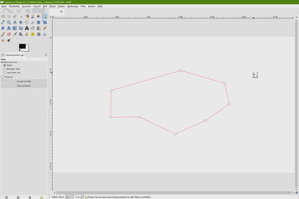The height and width of the screenshot is (199, 299).
Task: Select the Blend gradient tool
Action: click(38, 28)
